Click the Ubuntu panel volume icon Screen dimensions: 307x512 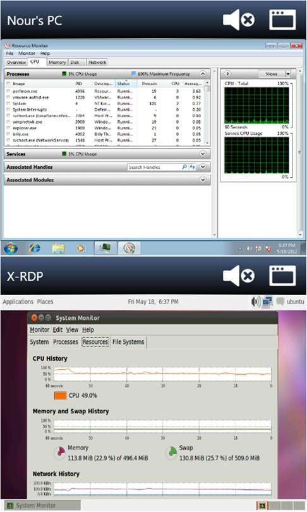(255, 302)
